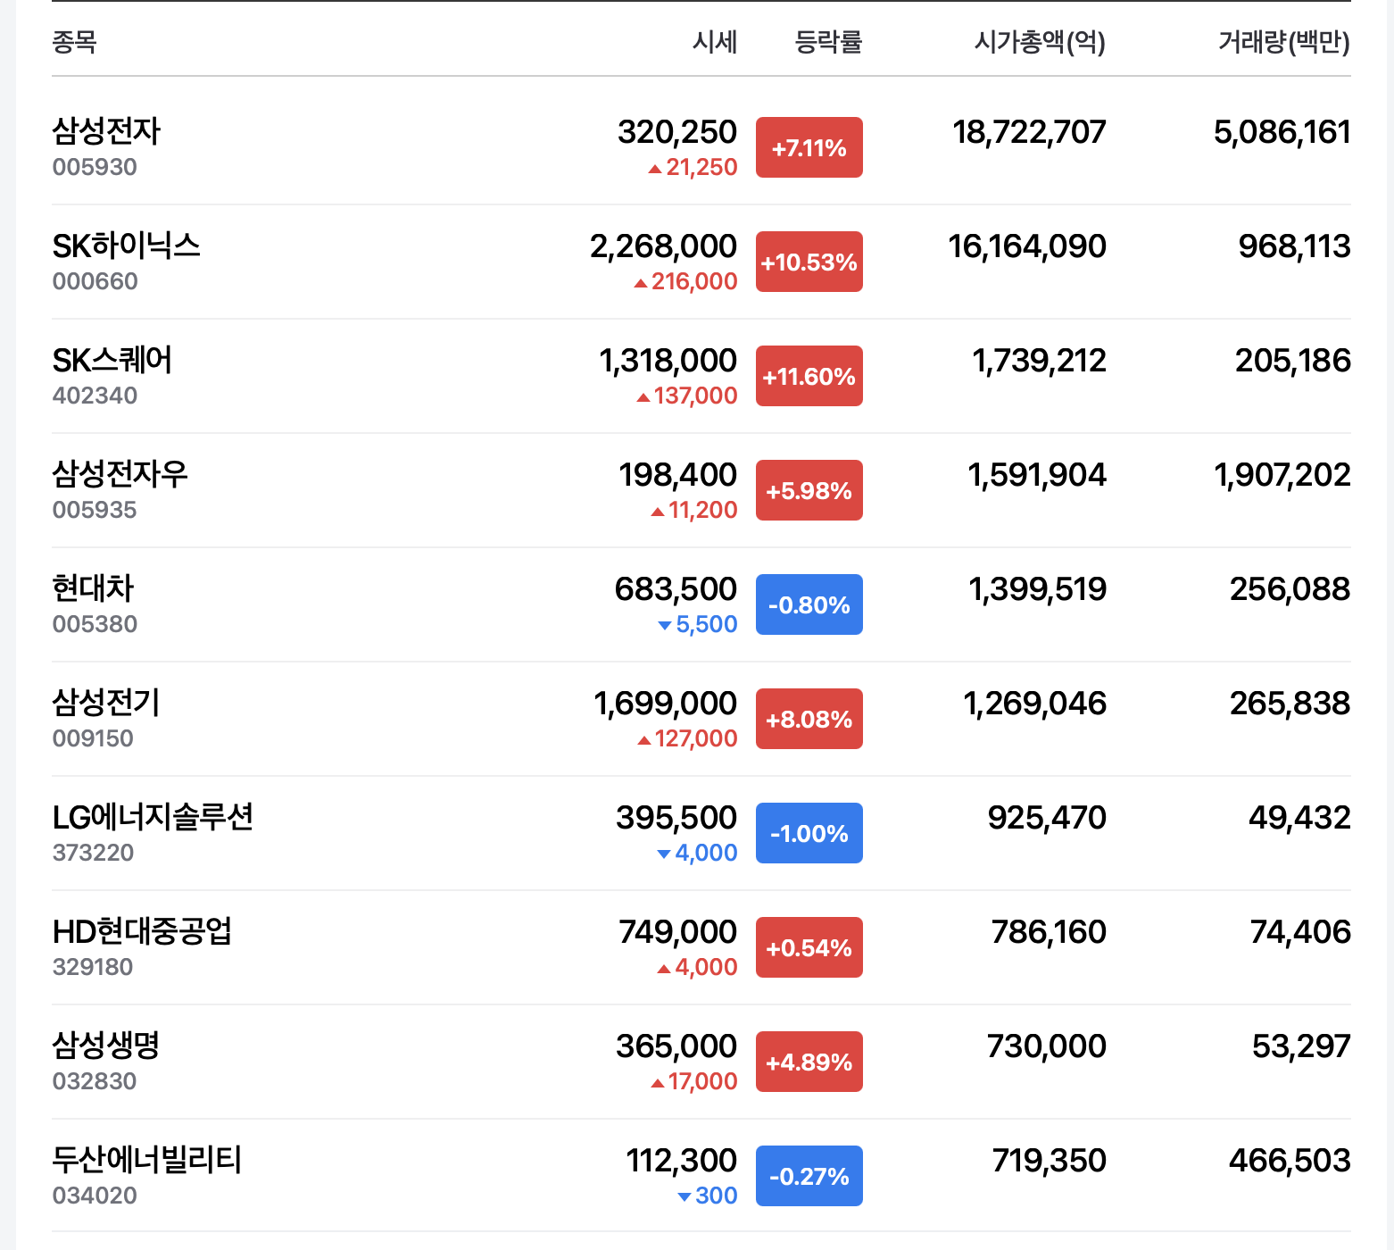The height and width of the screenshot is (1250, 1394).
Task: Click the price 365,000
Action: pyautogui.click(x=676, y=1046)
